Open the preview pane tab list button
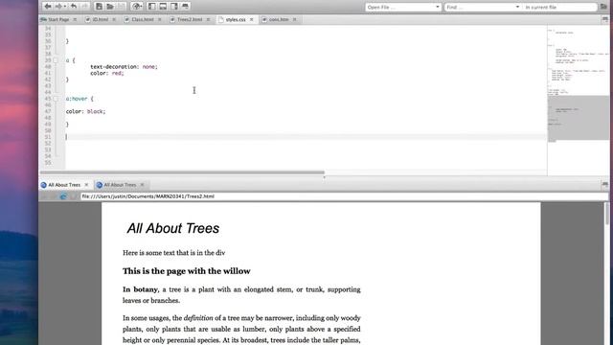The image size is (613, 345). (604, 184)
